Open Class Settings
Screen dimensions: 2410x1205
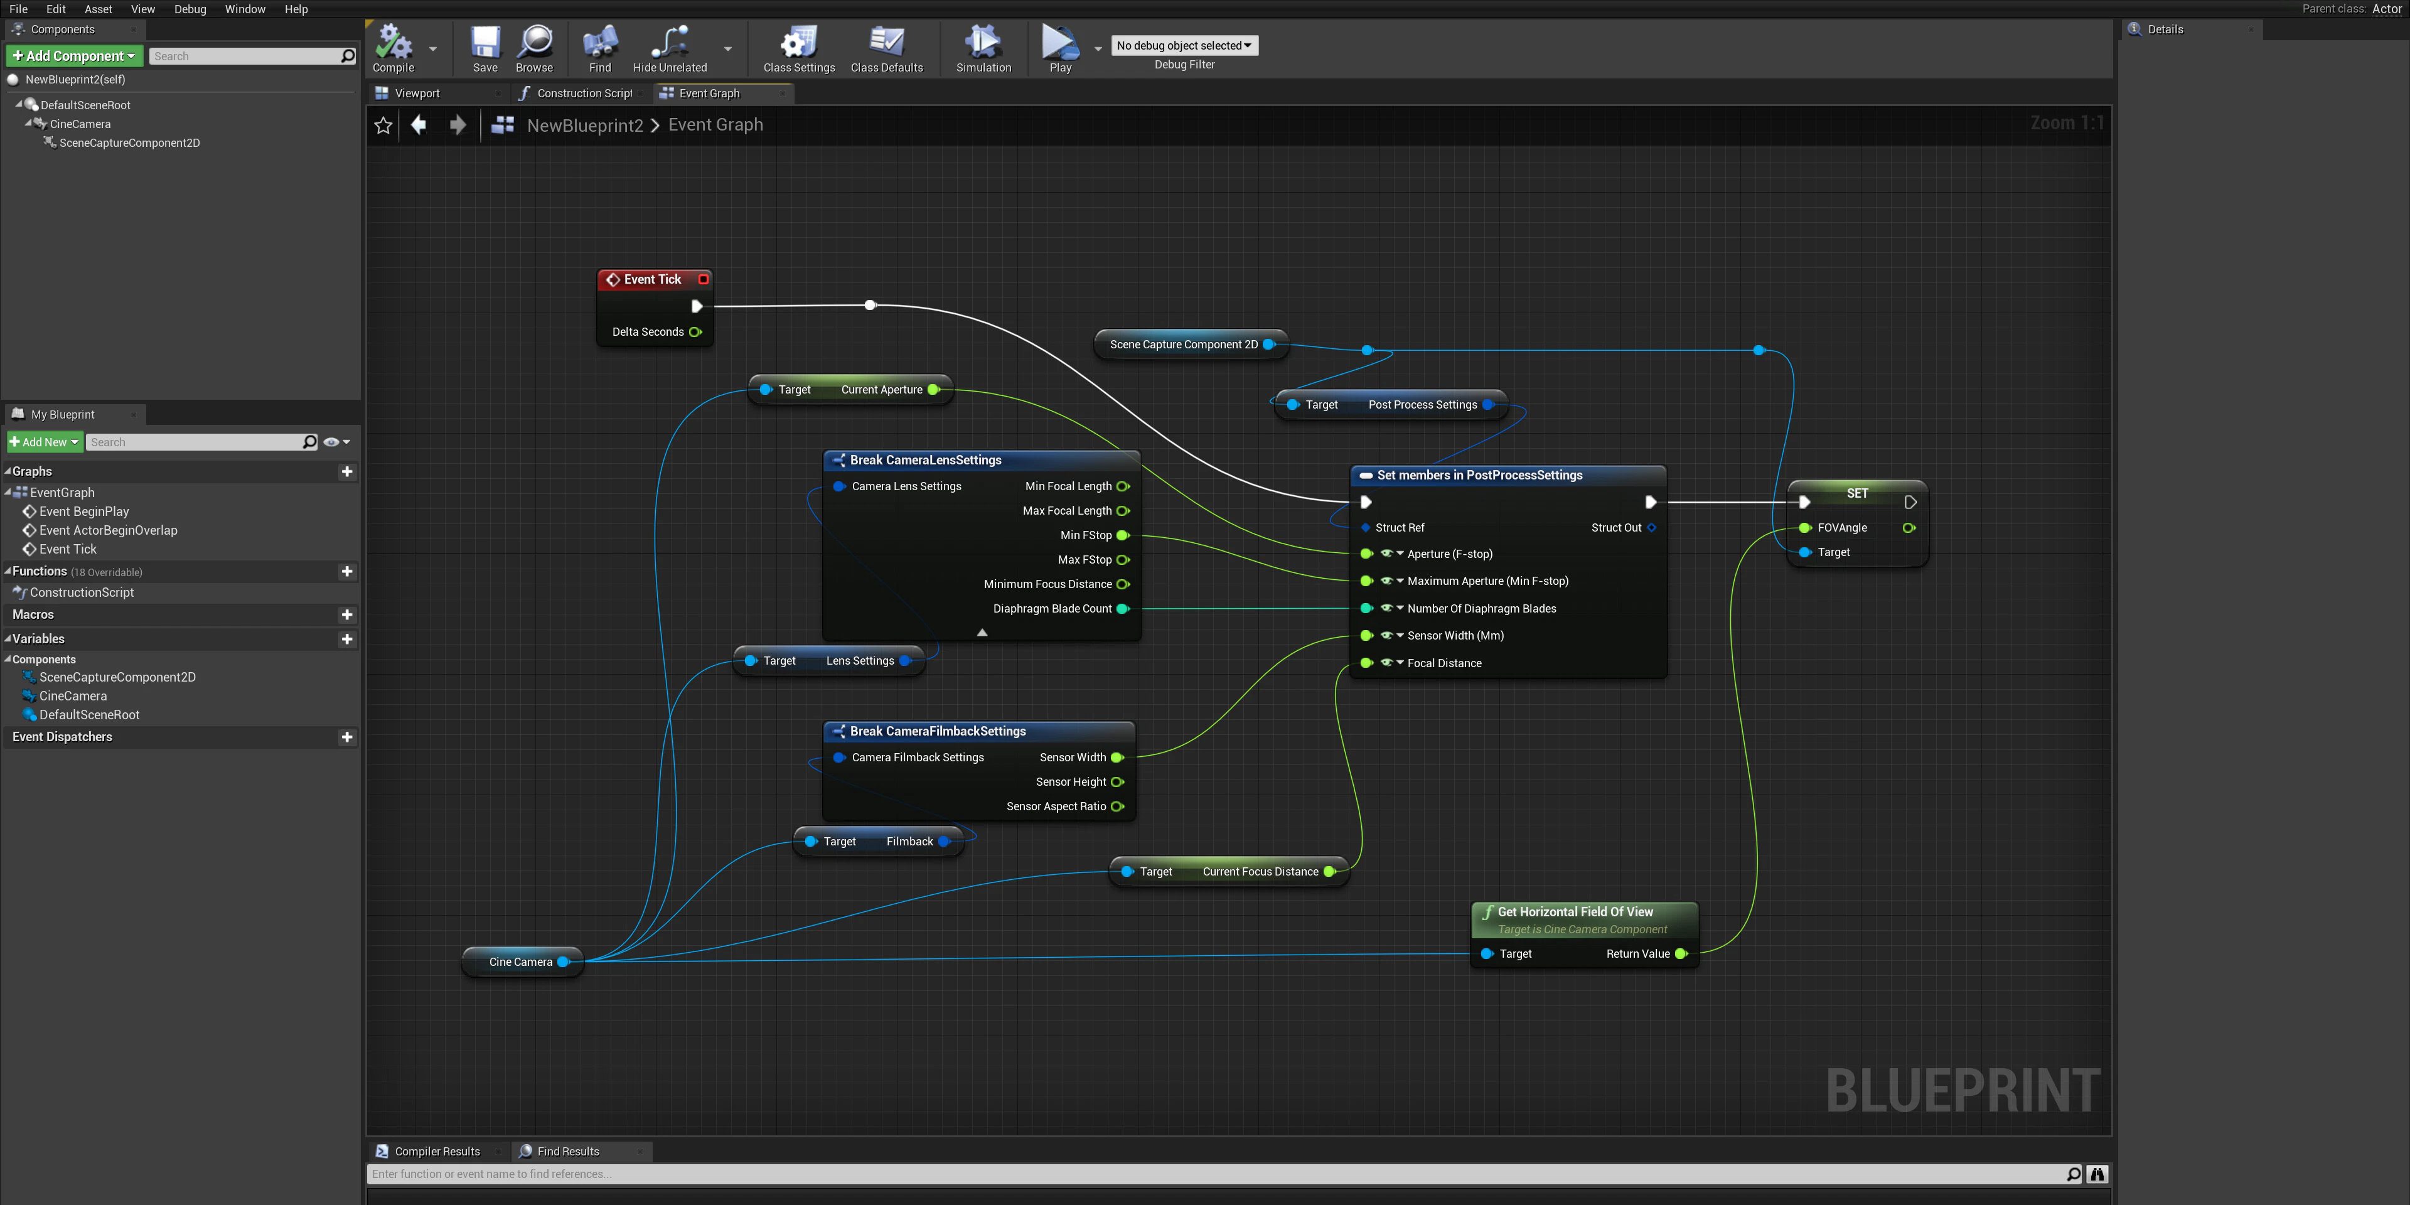coord(799,49)
